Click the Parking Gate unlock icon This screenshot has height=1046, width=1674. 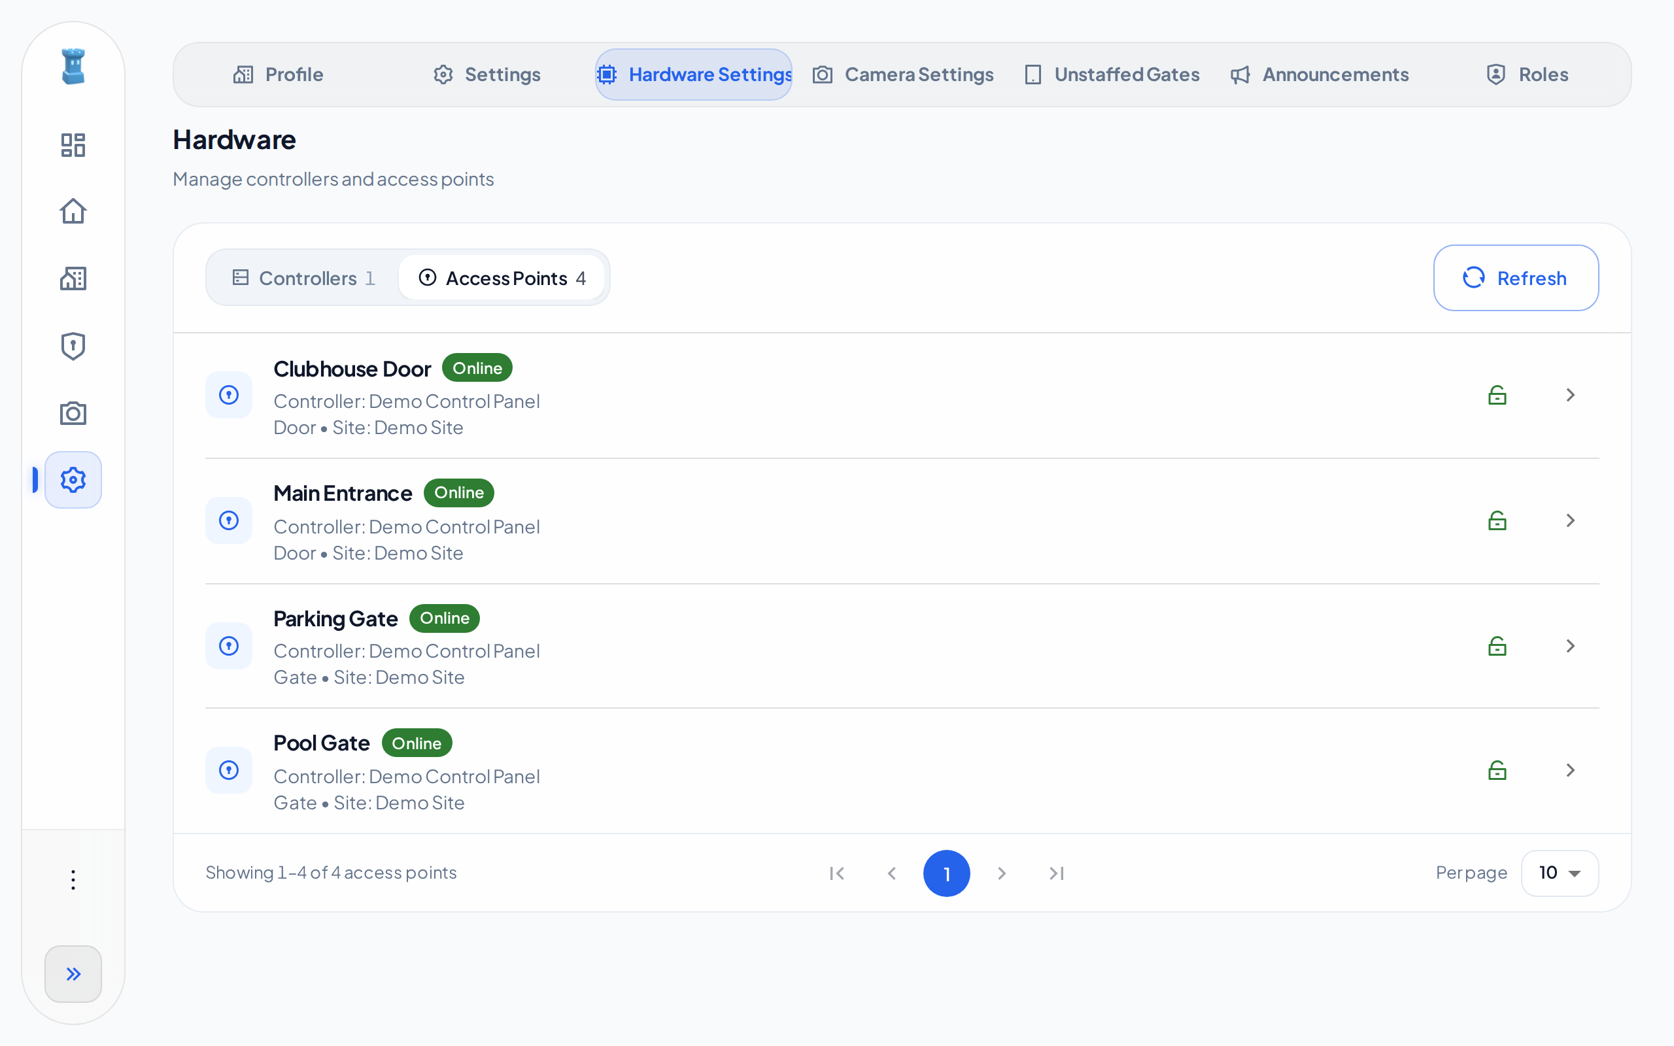click(1497, 646)
